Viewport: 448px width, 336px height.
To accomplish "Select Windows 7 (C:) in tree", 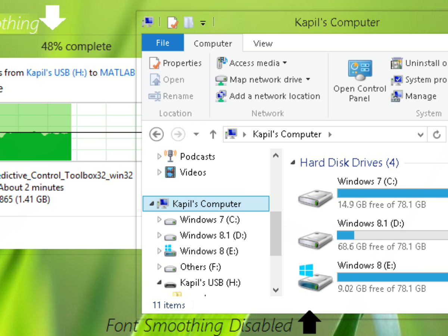I will (x=209, y=220).
